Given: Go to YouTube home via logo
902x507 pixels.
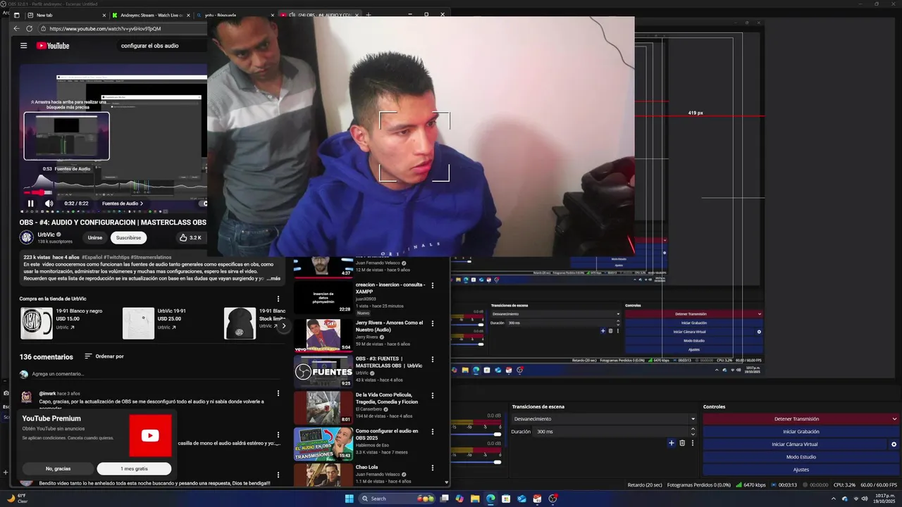Looking at the screenshot, I should click(x=53, y=46).
